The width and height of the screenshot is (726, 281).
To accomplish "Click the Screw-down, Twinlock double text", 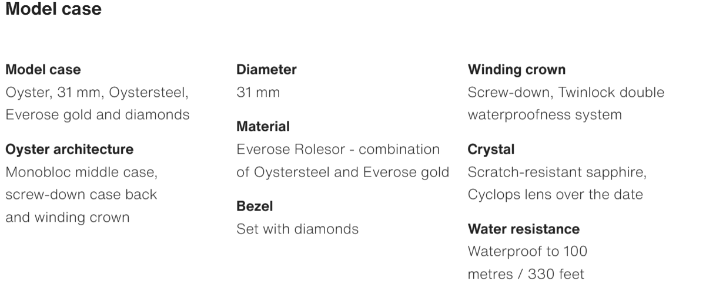I will pyautogui.click(x=566, y=93).
